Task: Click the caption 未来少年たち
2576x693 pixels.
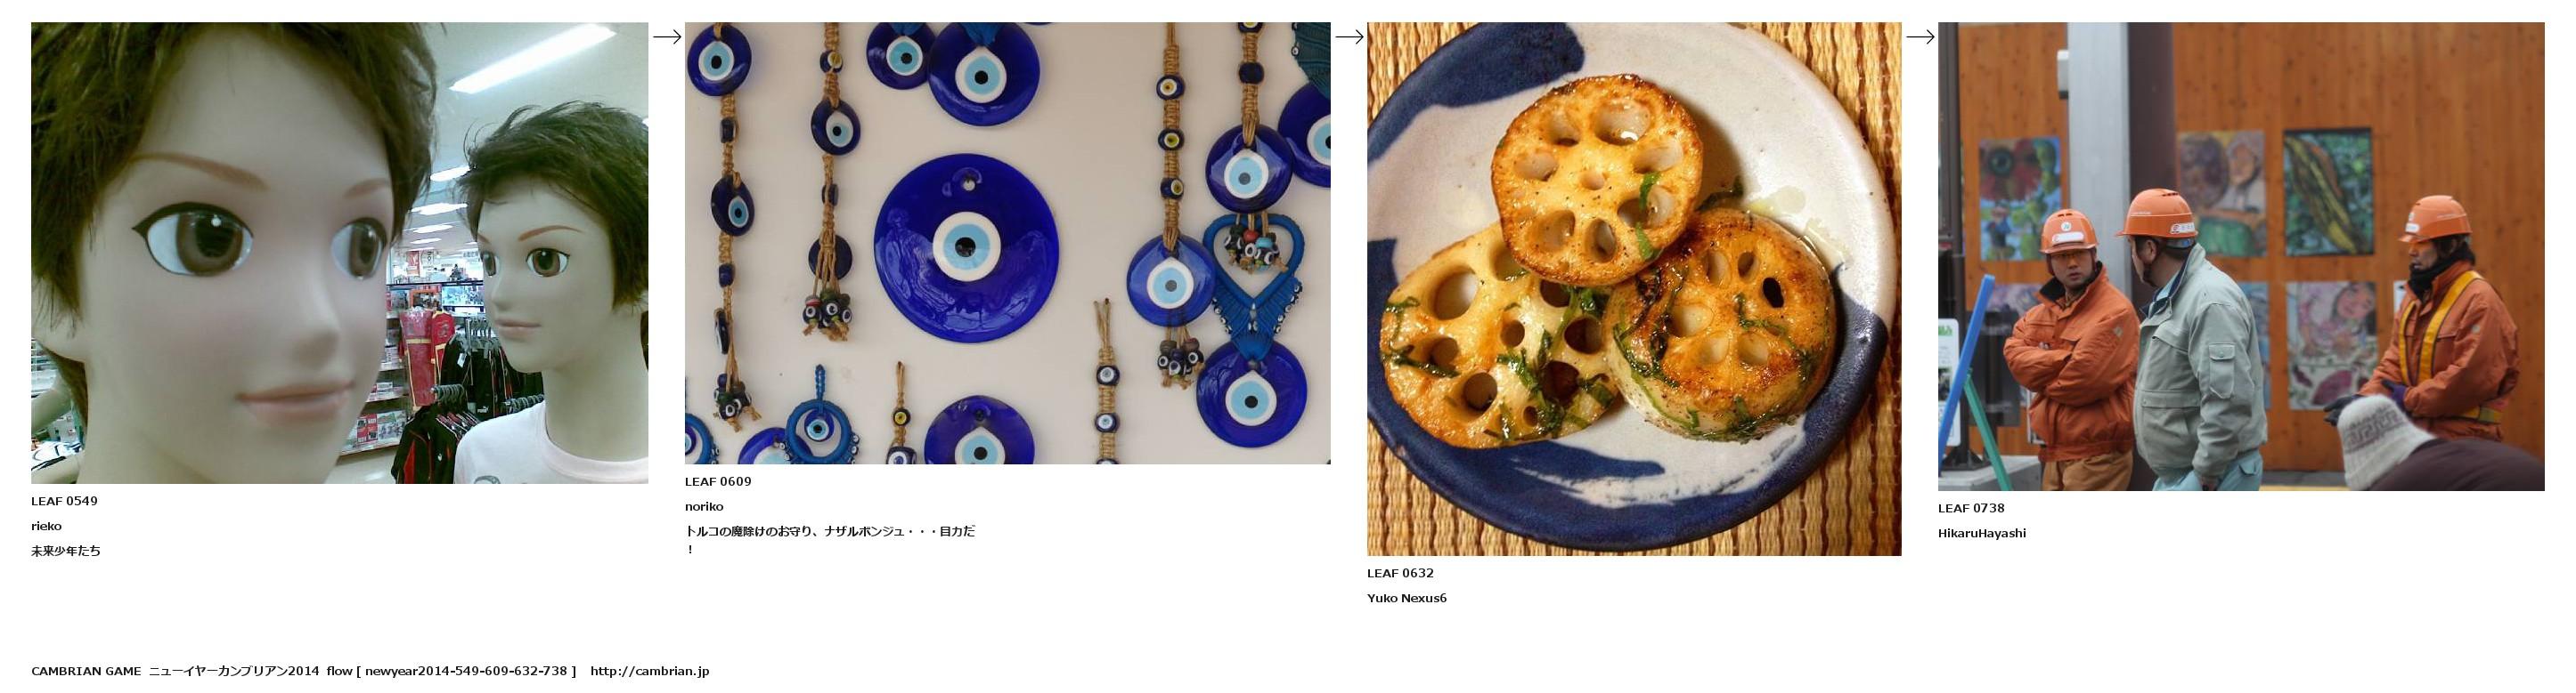Action: (66, 552)
